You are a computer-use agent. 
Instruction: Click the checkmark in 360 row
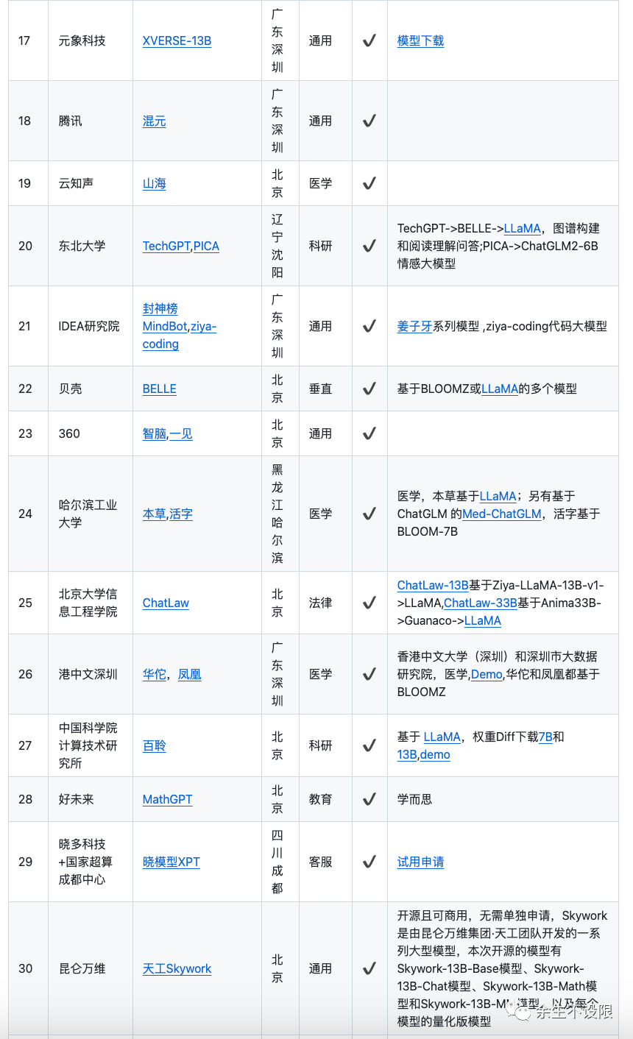369,433
